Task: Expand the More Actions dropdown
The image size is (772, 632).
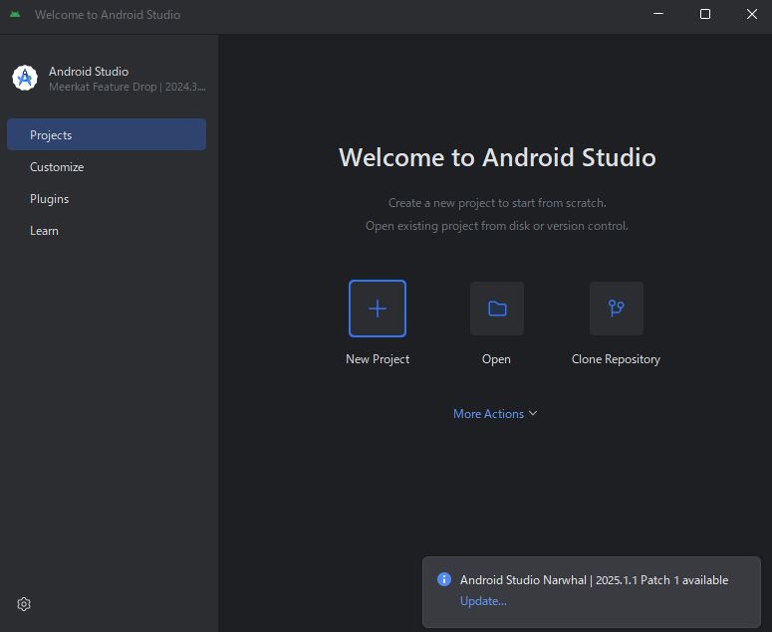Action: point(495,414)
